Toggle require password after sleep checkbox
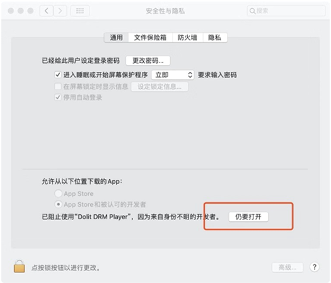 click(x=58, y=75)
